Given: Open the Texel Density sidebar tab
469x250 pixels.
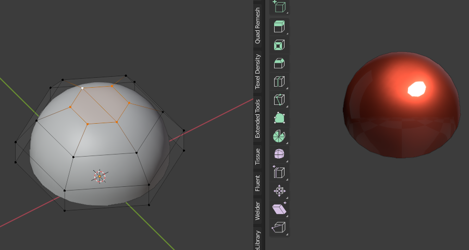Looking at the screenshot, I should [257, 72].
